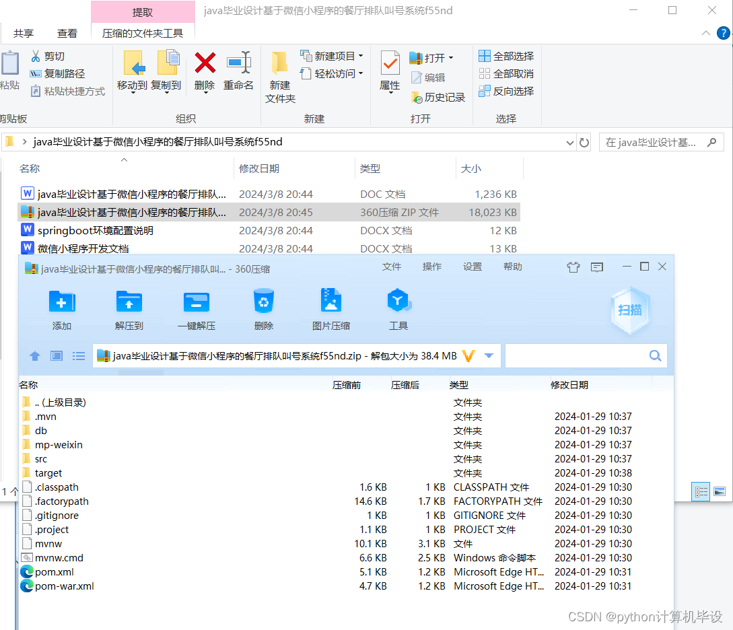Click the 一键解压 one-click extract icon
Viewport: 733px width, 630px height.
point(197,302)
